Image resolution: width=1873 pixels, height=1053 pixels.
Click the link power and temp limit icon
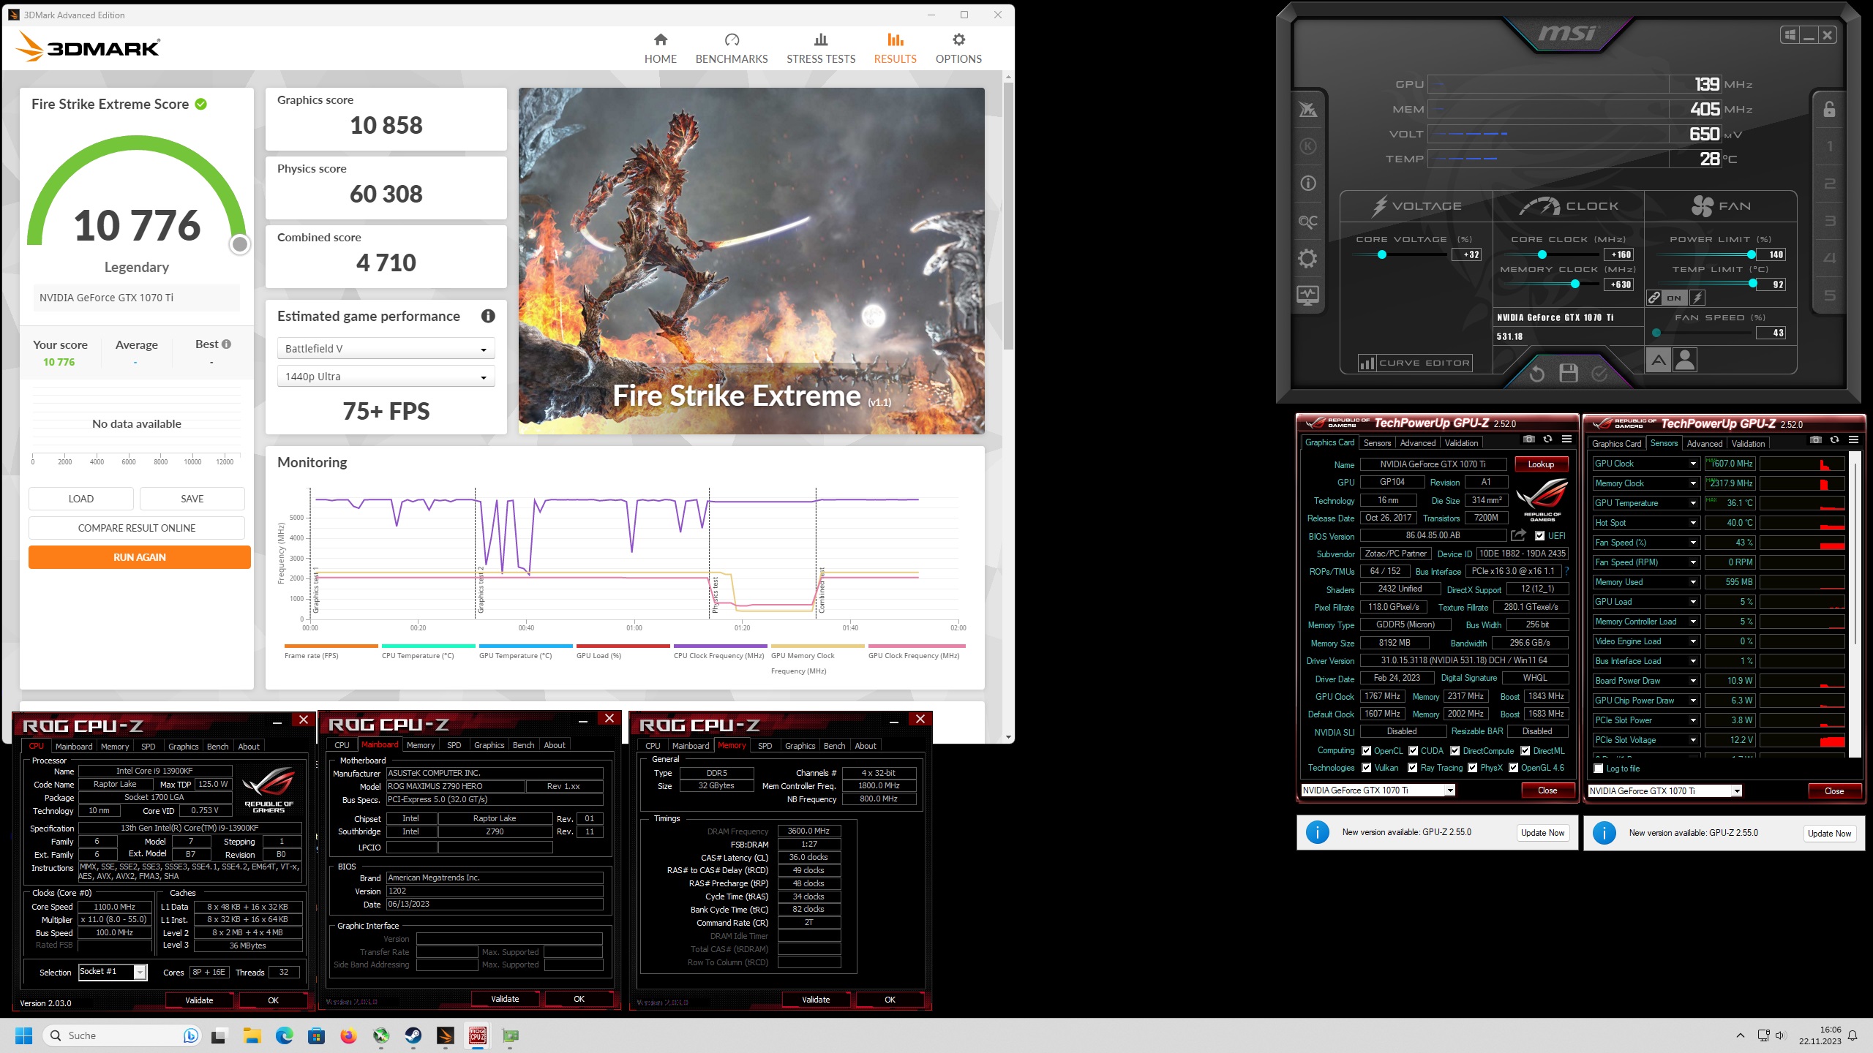click(x=1654, y=298)
